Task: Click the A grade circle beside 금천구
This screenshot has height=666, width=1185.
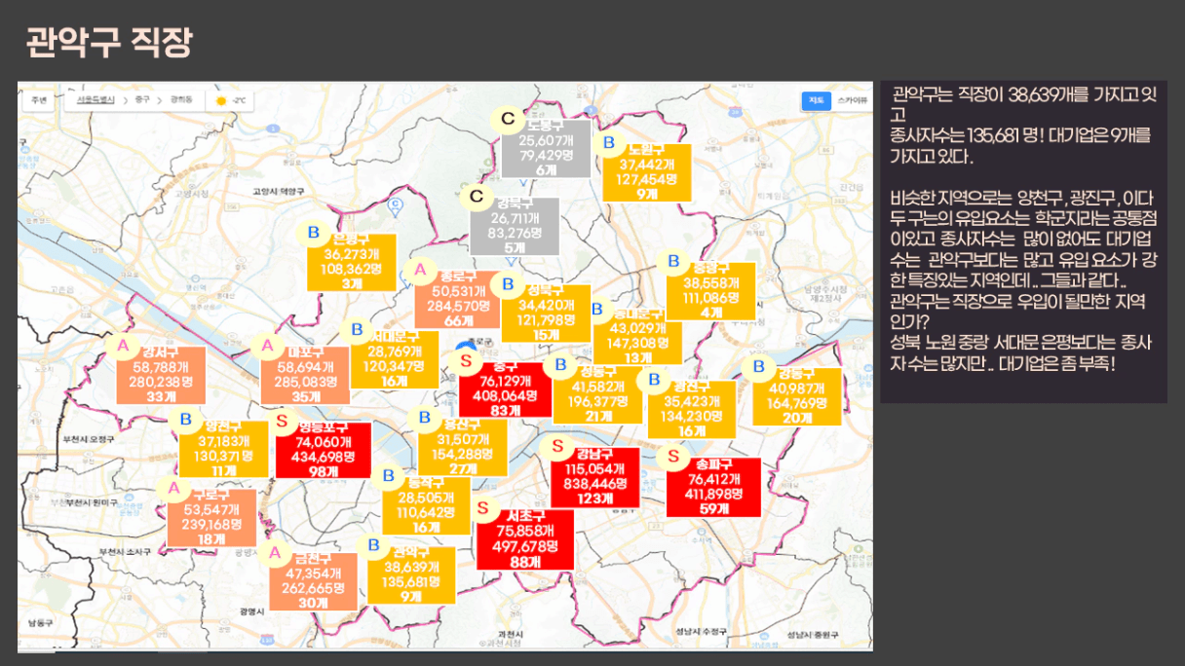Action: 274,553
